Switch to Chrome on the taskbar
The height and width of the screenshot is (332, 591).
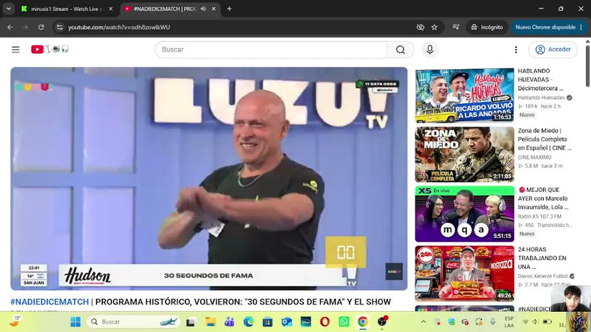pyautogui.click(x=363, y=322)
